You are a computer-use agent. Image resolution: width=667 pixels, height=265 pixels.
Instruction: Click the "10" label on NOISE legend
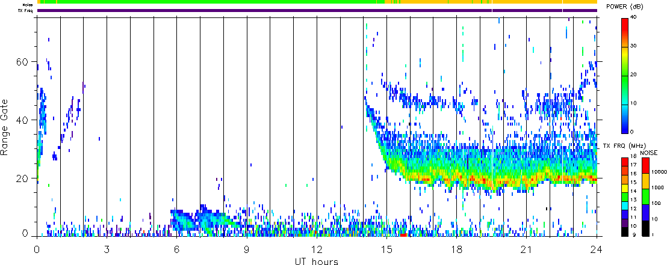654,219
